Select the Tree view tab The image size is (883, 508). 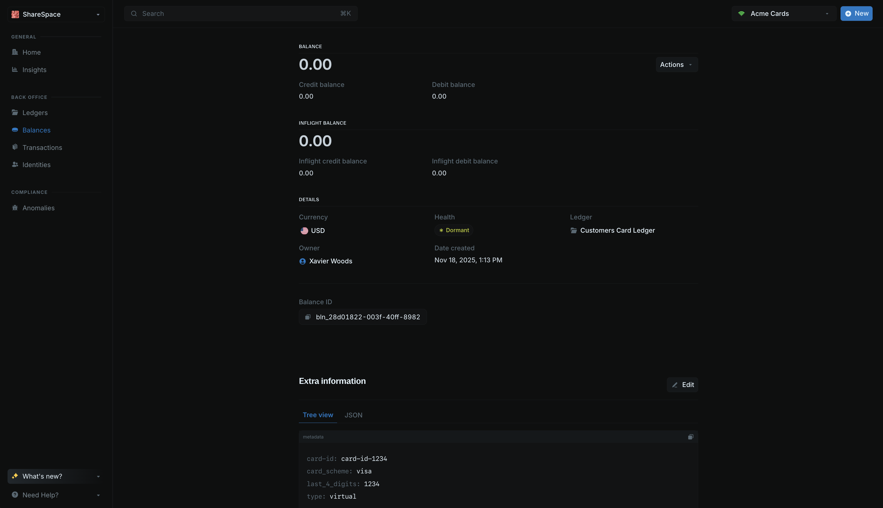point(318,415)
